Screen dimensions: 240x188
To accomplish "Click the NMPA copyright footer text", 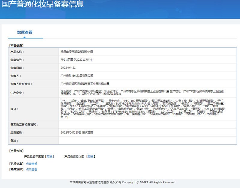I will [x=122, y=182].
